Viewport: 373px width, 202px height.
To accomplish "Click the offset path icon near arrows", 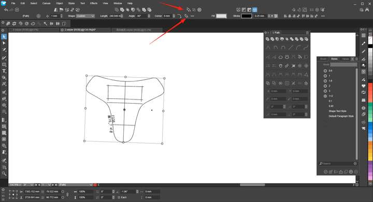I will point(186,16).
